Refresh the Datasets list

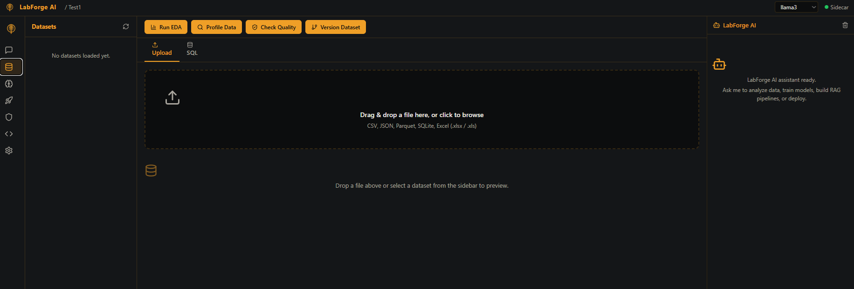point(126,26)
